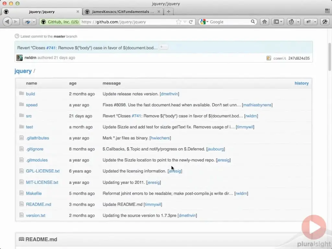This screenshot has height=249, width=332.
Task: Click the file icon next to MIT-LICENSE.txt
Action: pyautogui.click(x=21, y=182)
